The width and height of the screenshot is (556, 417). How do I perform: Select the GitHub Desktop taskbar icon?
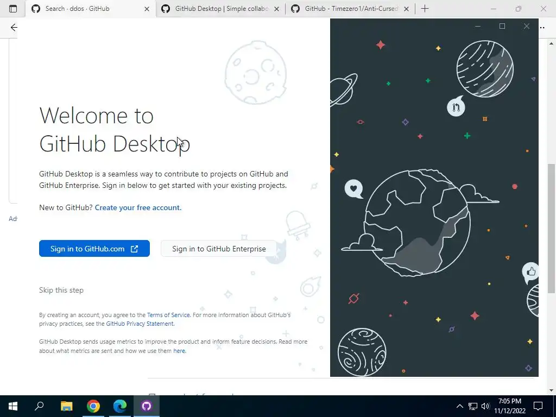coord(147,406)
